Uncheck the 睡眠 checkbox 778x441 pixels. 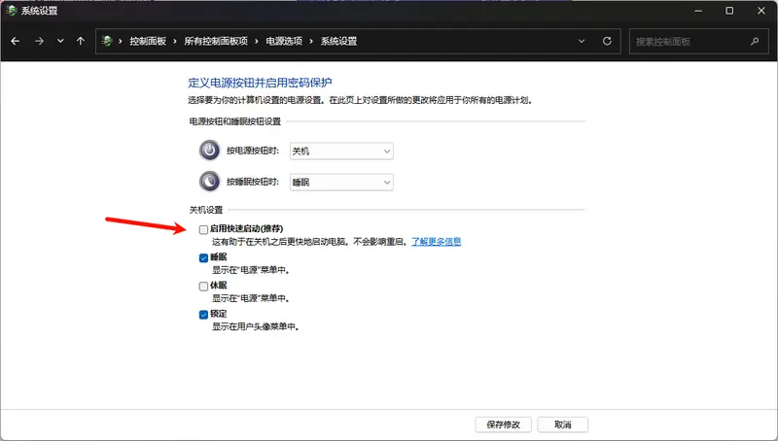coord(203,257)
